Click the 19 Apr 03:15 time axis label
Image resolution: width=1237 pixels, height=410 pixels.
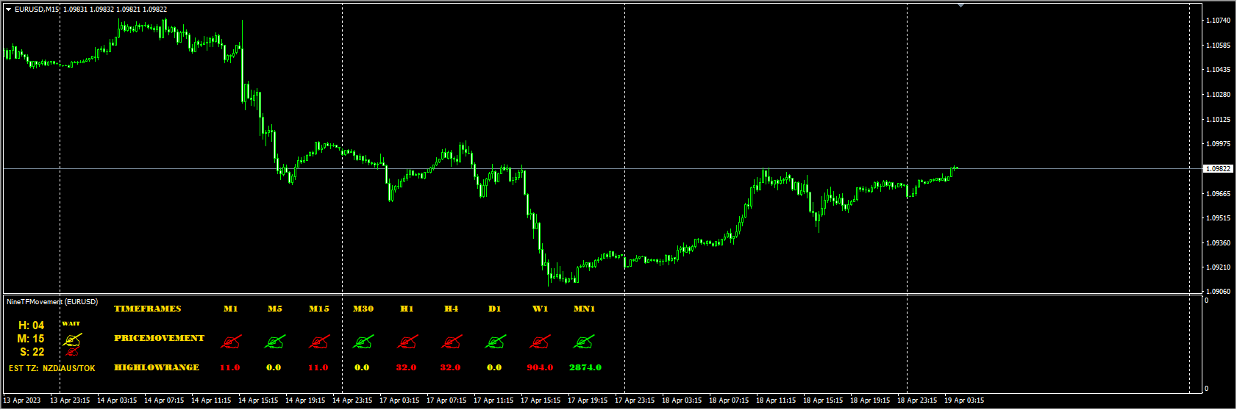pos(964,400)
